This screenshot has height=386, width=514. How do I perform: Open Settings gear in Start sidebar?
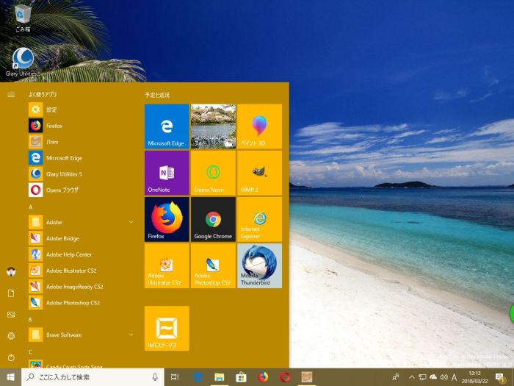tap(11, 336)
